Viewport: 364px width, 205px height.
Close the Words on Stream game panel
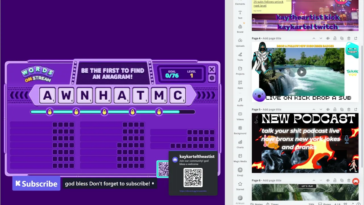point(212,69)
